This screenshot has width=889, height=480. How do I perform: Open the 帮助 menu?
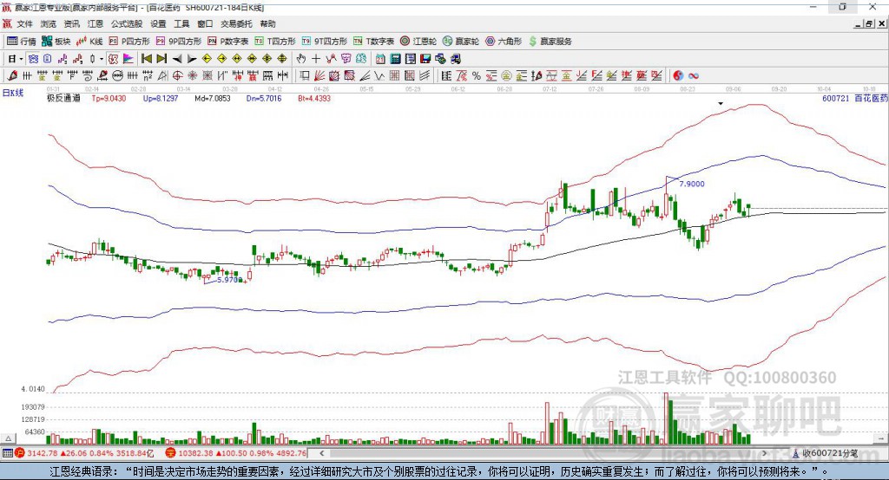click(x=267, y=23)
